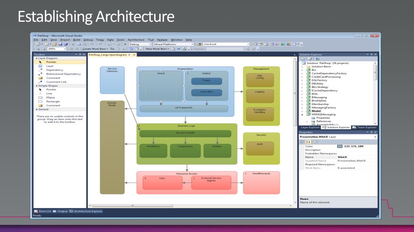Collapse the Simple Shapes toolbox group
The image size is (414, 232).
pyautogui.click(x=37, y=86)
